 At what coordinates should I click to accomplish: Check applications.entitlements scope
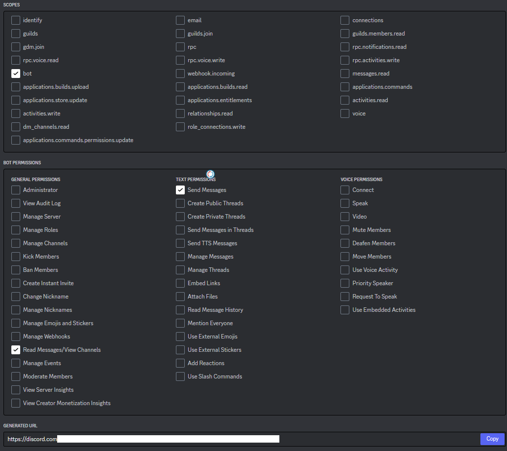180,100
